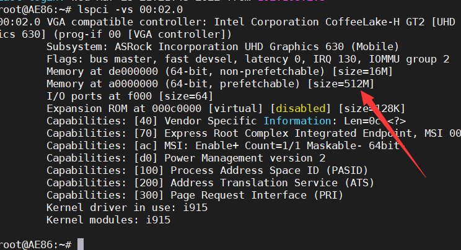461x250 pixels.
Task: Select capability '[d0]' offset text
Action: [146, 158]
